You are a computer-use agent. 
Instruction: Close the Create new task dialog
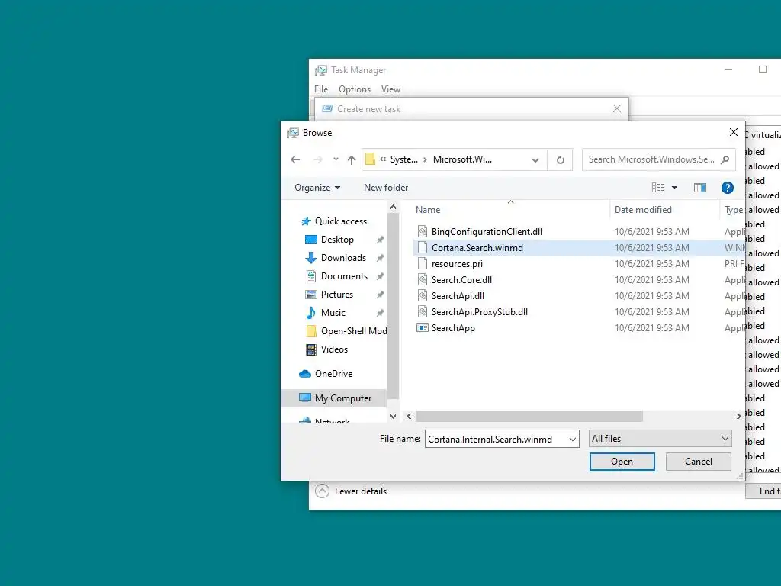[x=616, y=108]
